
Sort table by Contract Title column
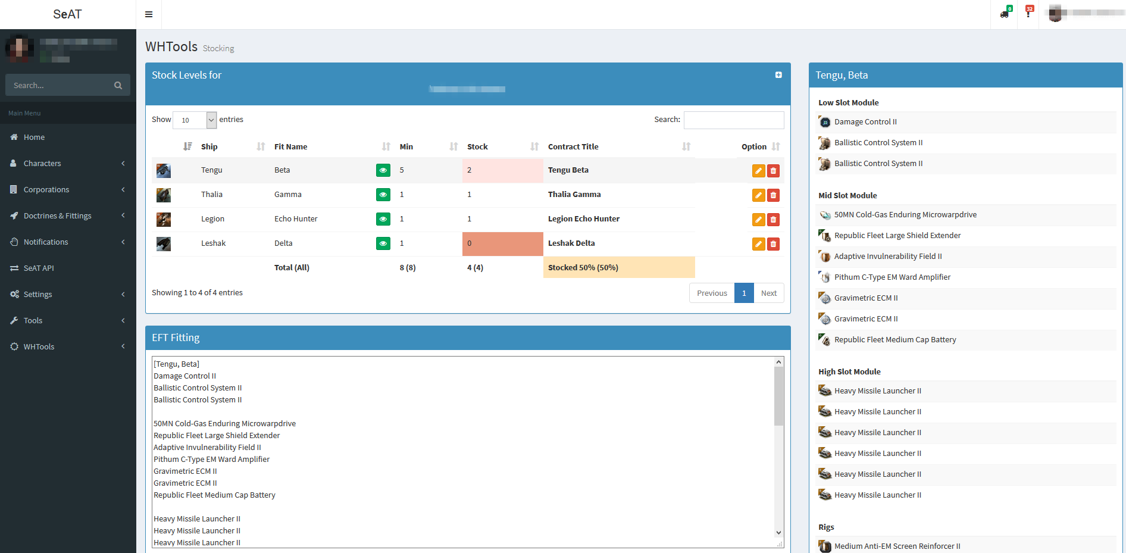[x=619, y=146]
